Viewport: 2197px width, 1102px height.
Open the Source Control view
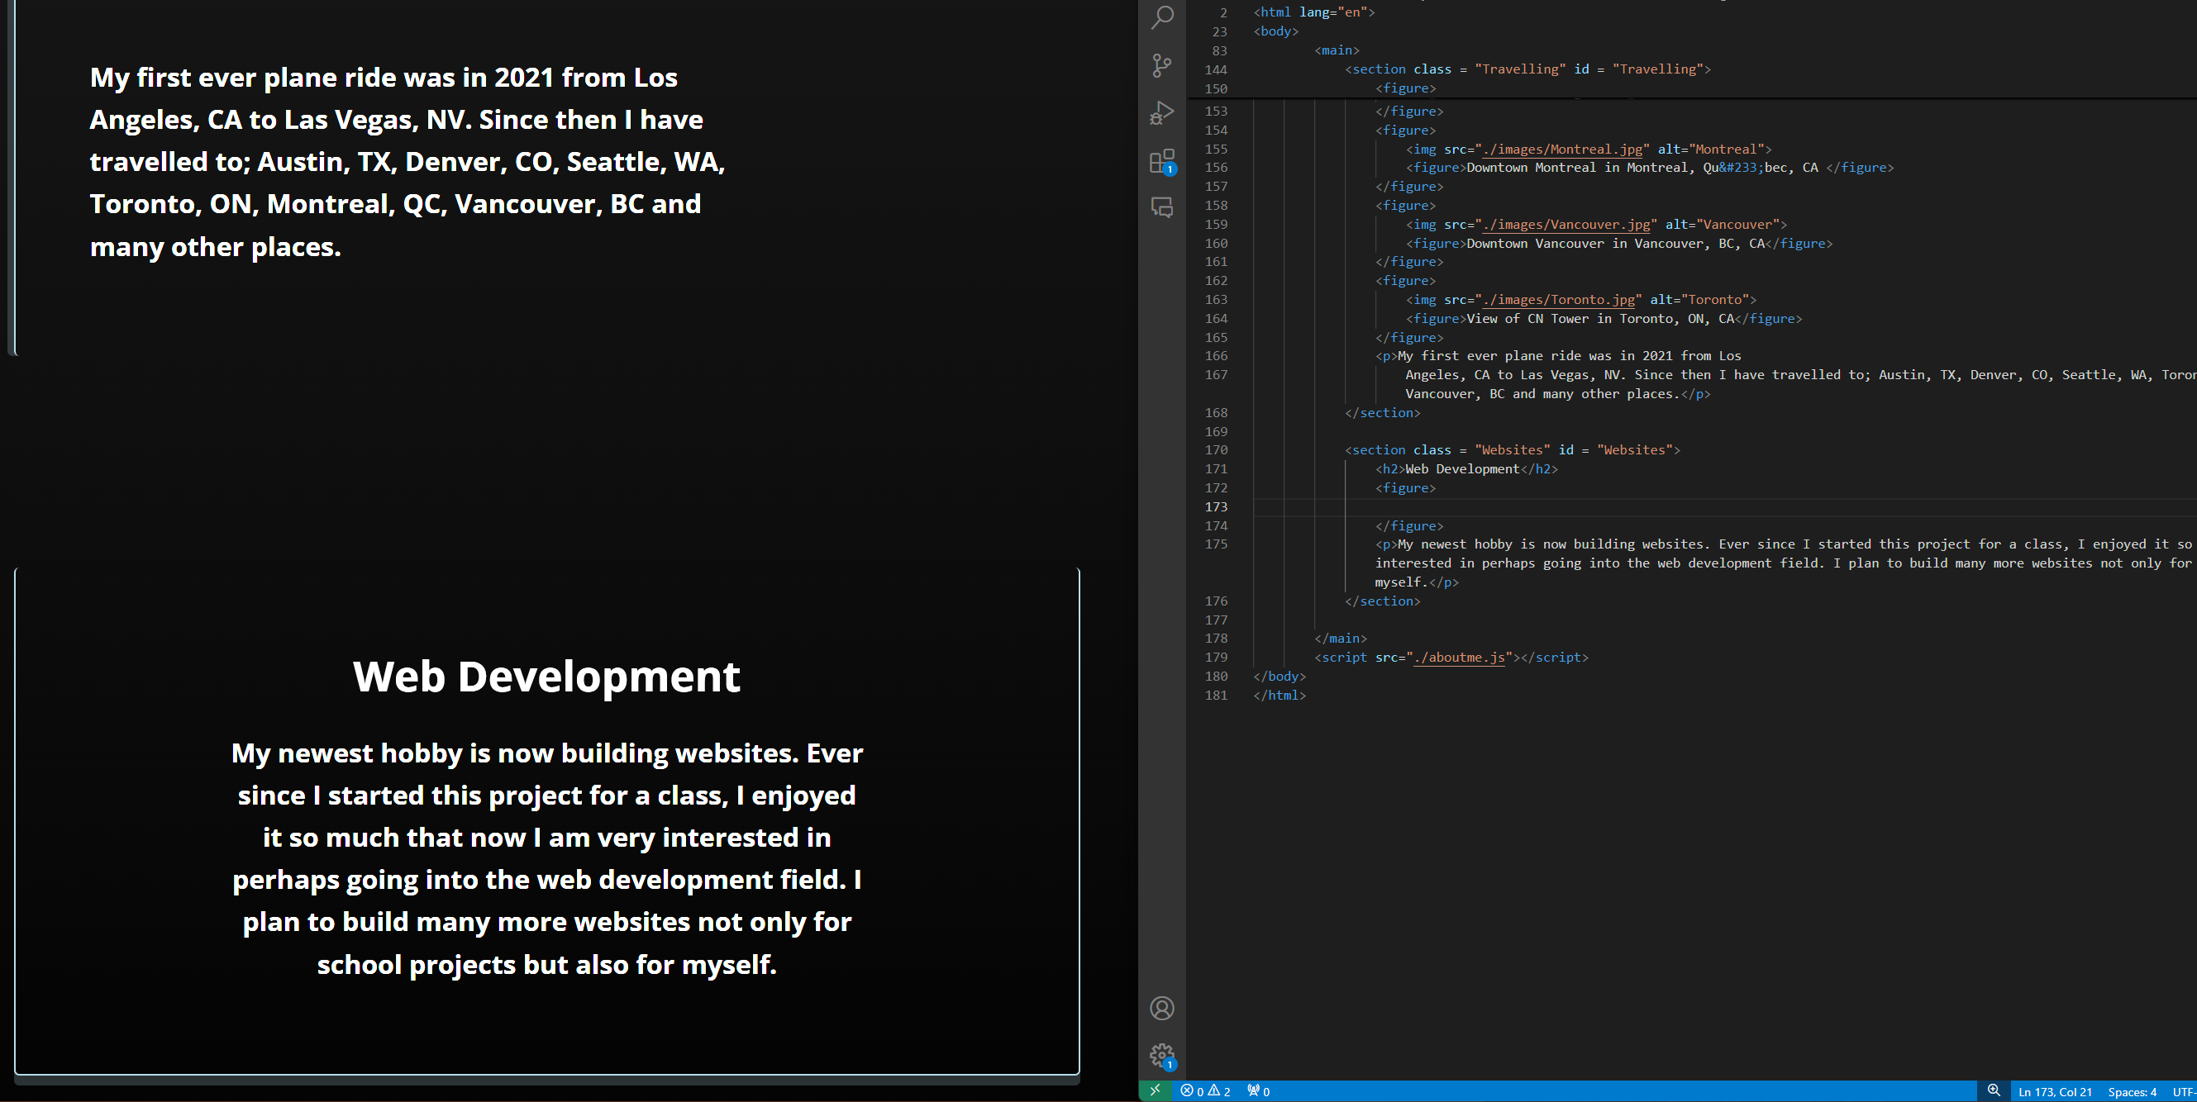pyautogui.click(x=1161, y=65)
